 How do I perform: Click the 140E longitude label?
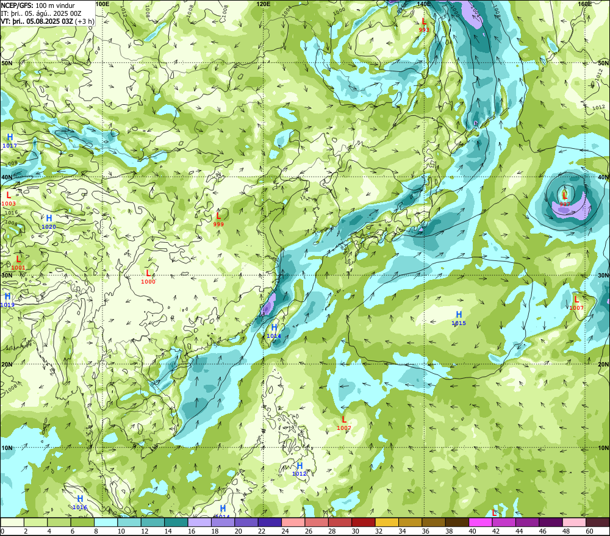tap(424, 4)
